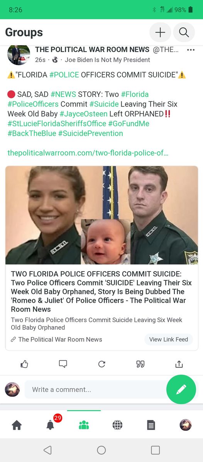203x462 pixels.
Task: Click the View Link Feed button
Action: point(169,339)
